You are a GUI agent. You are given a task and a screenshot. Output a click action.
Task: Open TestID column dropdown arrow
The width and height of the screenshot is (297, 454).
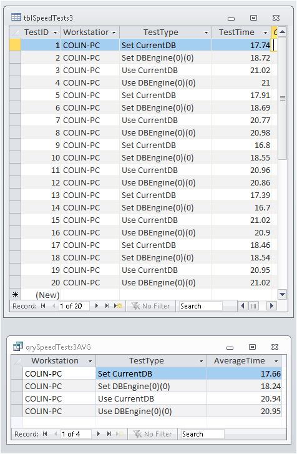point(56,32)
